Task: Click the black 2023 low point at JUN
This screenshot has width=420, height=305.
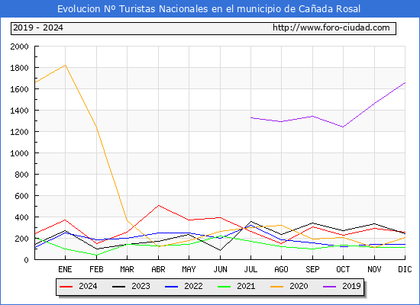Action: coord(220,250)
